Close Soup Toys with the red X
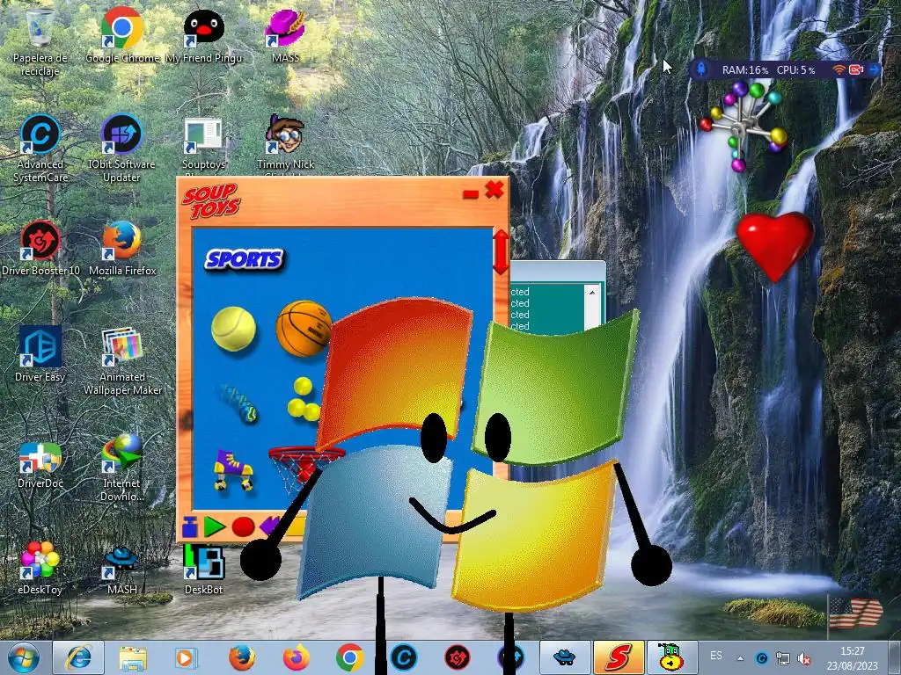The width and height of the screenshot is (901, 675). pos(494,190)
